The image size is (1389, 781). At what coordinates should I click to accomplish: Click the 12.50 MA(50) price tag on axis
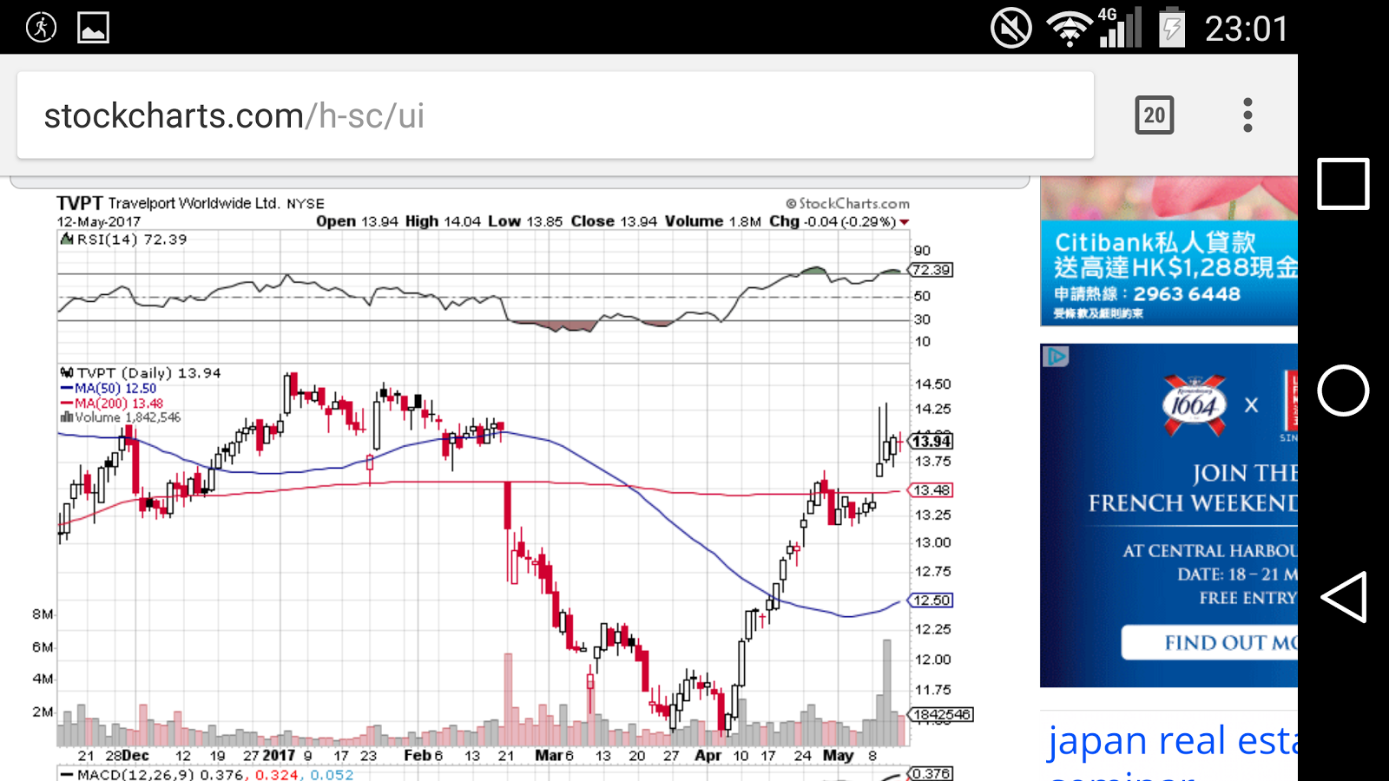click(x=931, y=601)
